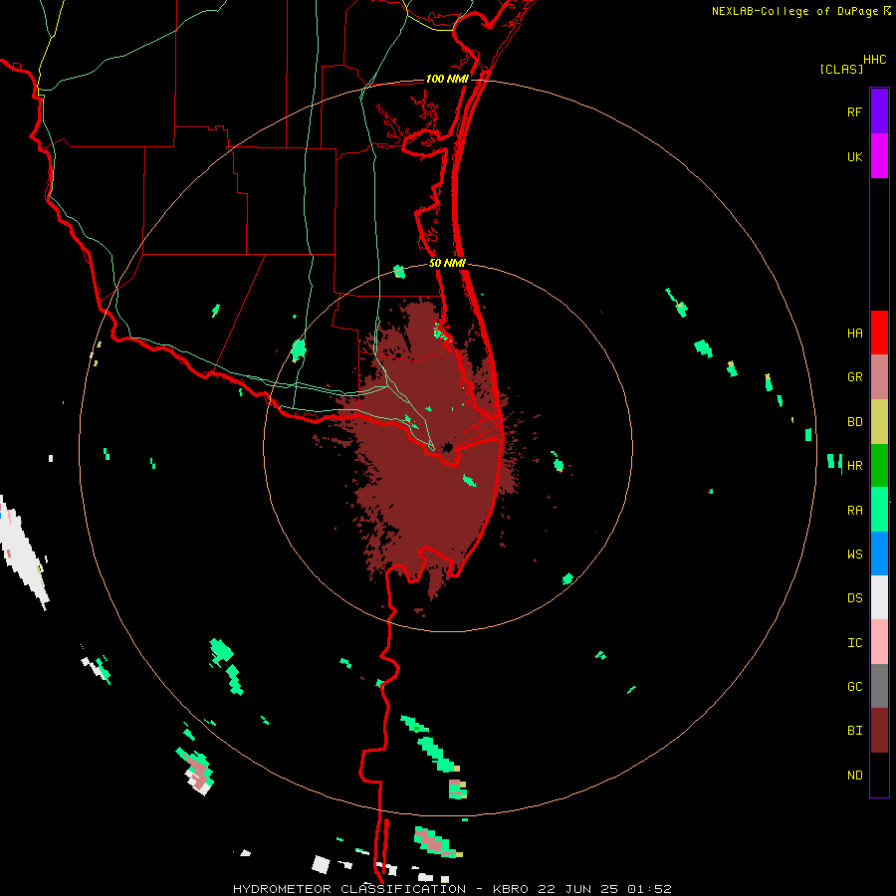
Task: Click the IC legend label
Action: click(x=854, y=643)
